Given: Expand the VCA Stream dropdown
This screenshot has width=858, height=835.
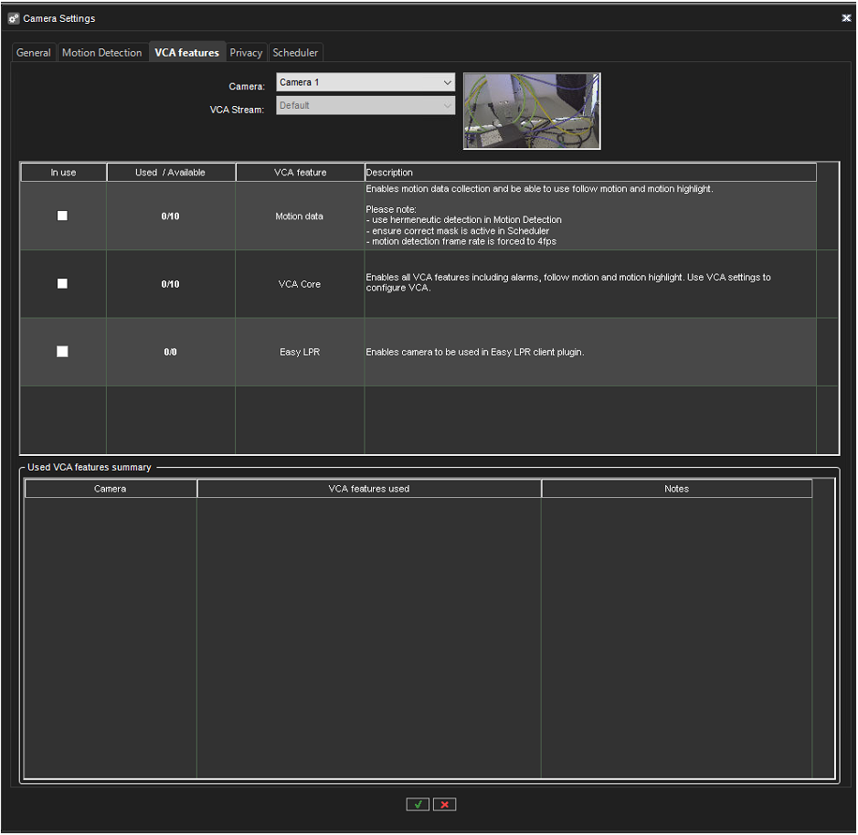Looking at the screenshot, I should click(365, 106).
